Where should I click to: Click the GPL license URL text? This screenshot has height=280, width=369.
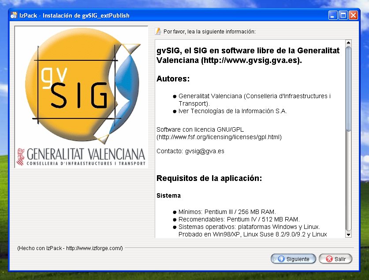coord(219,137)
